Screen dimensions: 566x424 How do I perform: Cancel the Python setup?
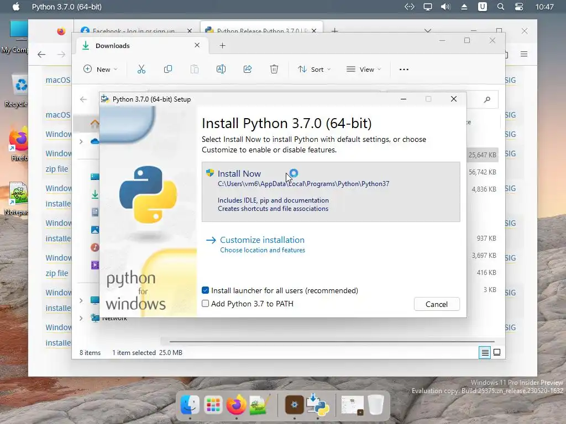tap(437, 304)
